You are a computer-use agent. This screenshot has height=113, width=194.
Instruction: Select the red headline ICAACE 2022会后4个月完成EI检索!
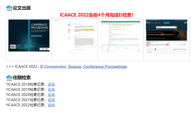[96, 15]
